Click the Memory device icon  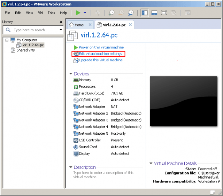click(76, 80)
